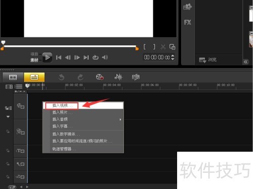Viewport: 253px width, 189px height.
Task: Click the +/- chapter point menu
Action: (x=20, y=91)
